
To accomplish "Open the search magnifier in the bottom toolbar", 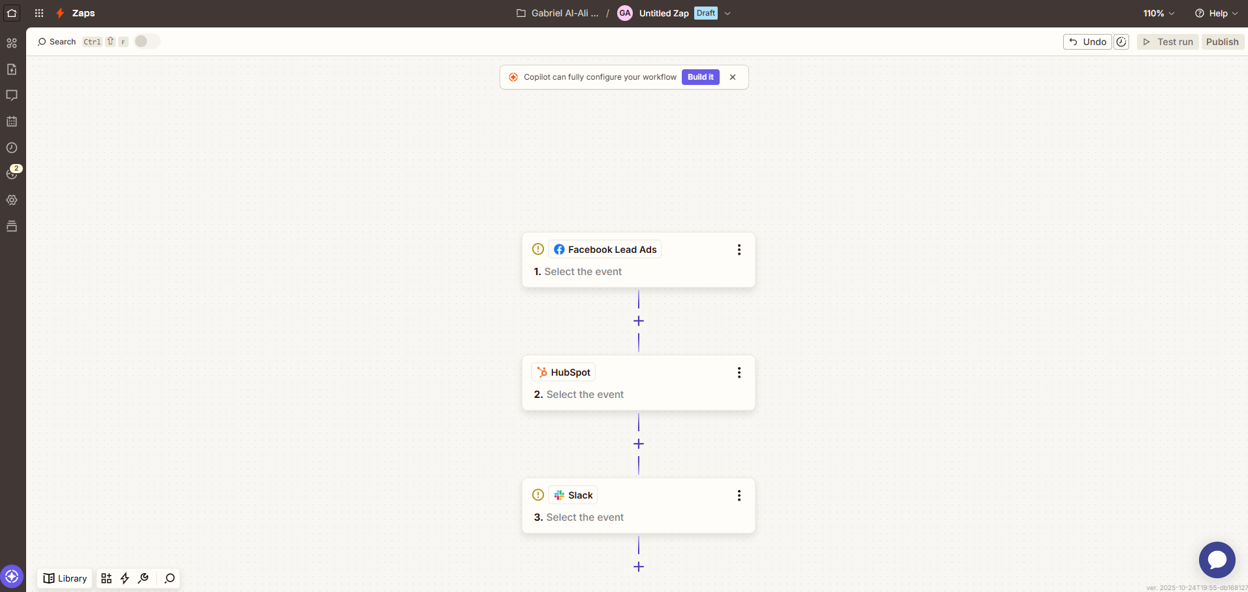I will point(168,578).
